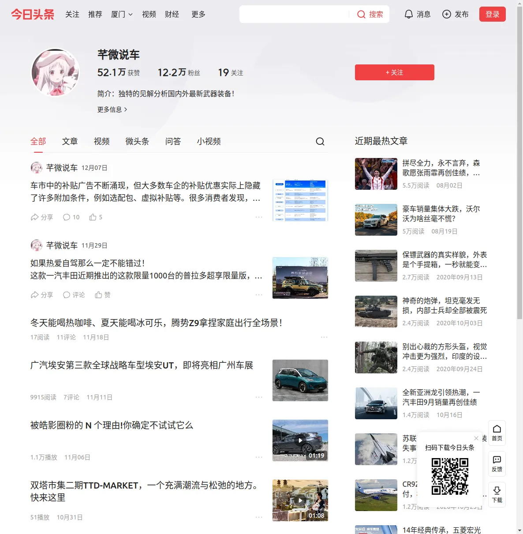Share the 12月07日 post
Viewport: 523px width, 534px height.
click(x=41, y=217)
